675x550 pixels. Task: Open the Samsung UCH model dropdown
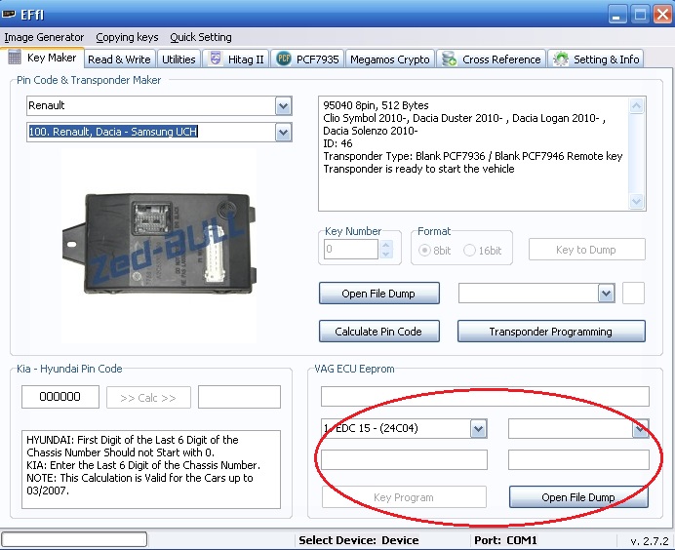283,132
